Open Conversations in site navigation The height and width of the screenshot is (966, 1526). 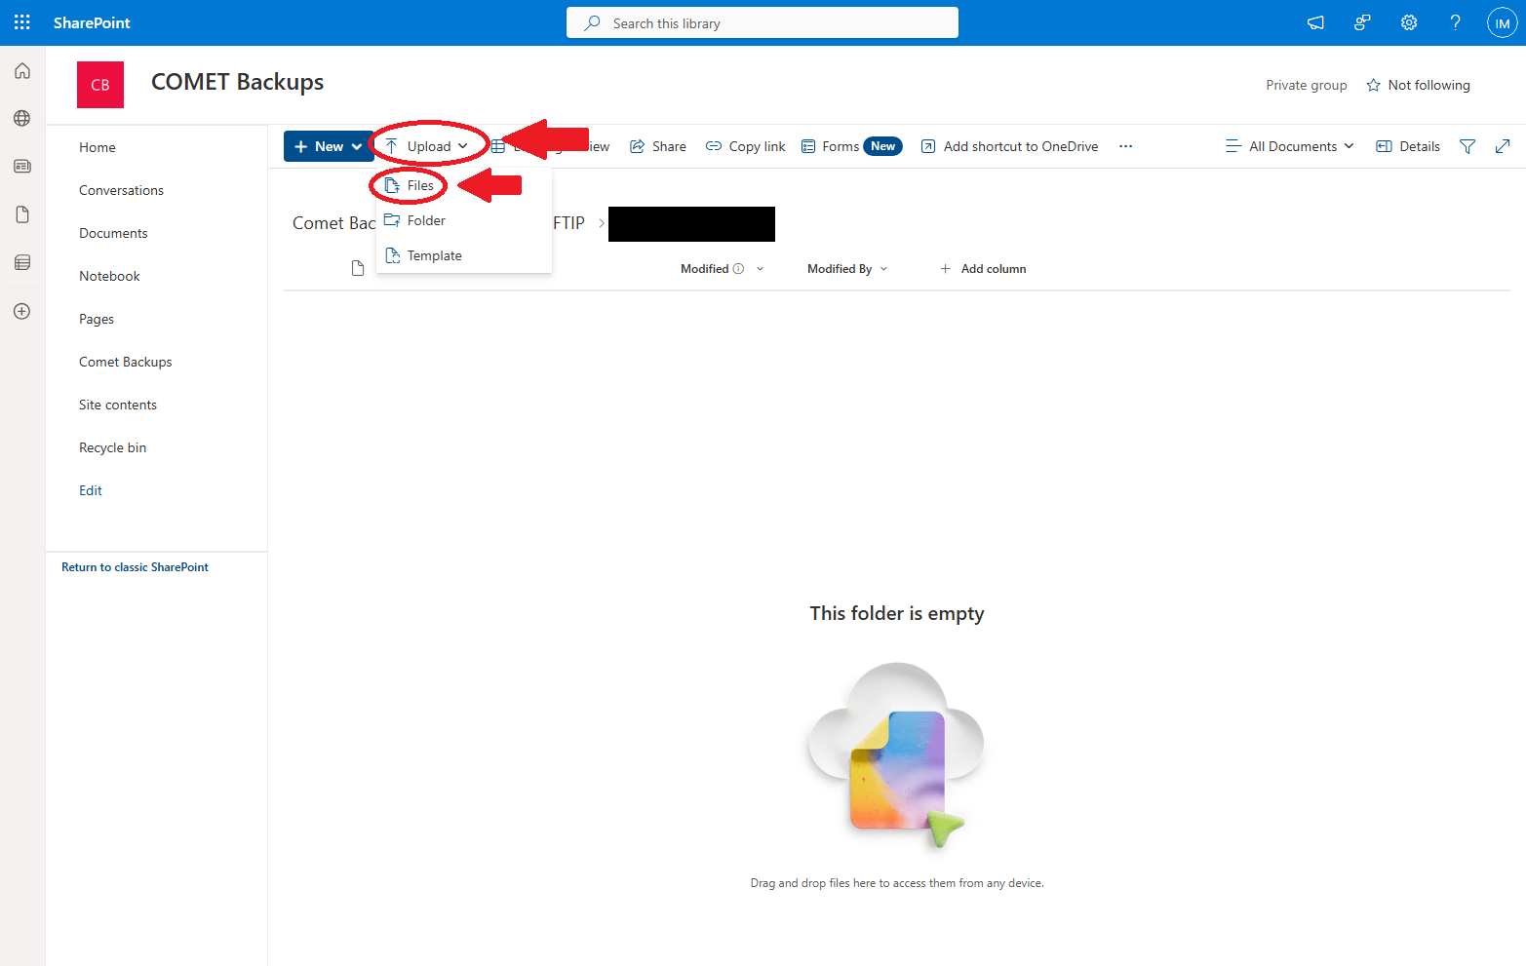tap(122, 190)
